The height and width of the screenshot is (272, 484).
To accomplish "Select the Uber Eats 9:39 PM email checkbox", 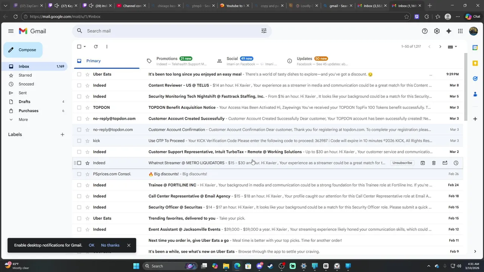I will point(79,74).
